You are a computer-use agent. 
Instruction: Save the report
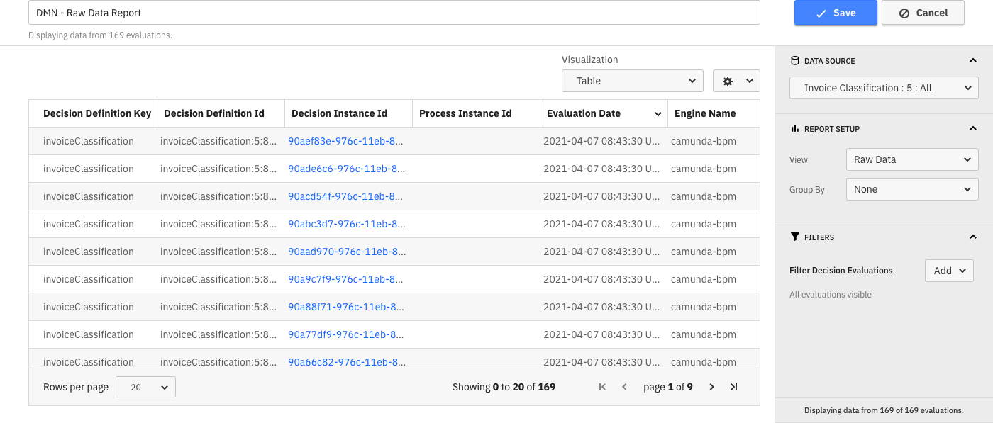(836, 13)
